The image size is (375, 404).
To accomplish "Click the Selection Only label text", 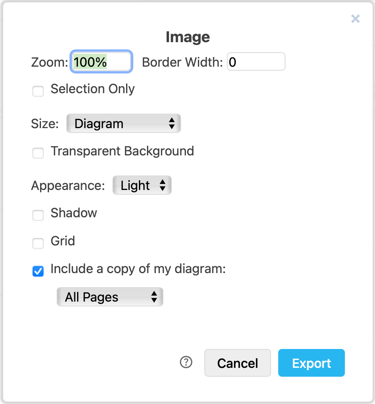I will point(92,89).
